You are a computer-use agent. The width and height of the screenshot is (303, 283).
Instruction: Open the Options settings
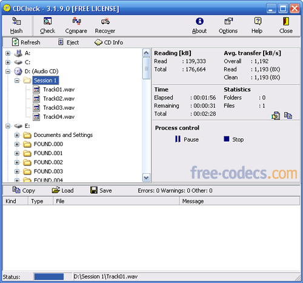pyautogui.click(x=228, y=25)
